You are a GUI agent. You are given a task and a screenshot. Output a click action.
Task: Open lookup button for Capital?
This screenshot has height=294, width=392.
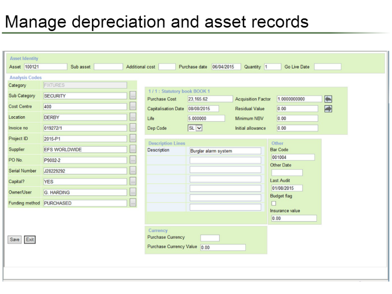coord(133,181)
